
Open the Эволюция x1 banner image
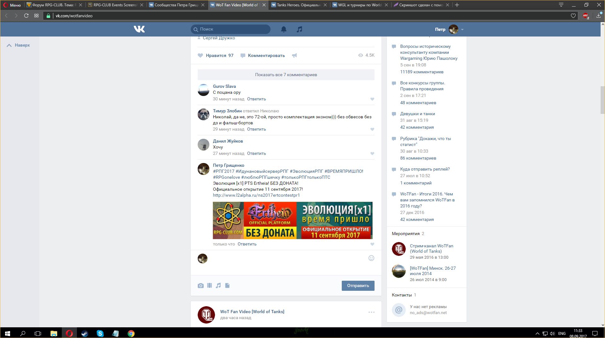pyautogui.click(x=293, y=220)
